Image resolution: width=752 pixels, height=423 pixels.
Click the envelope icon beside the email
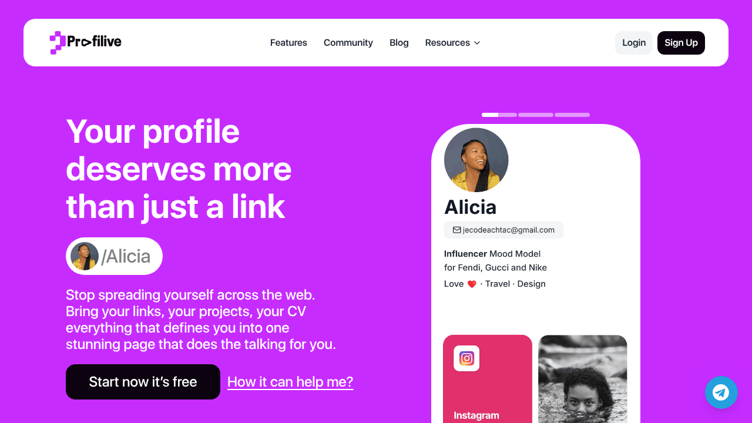coord(456,230)
